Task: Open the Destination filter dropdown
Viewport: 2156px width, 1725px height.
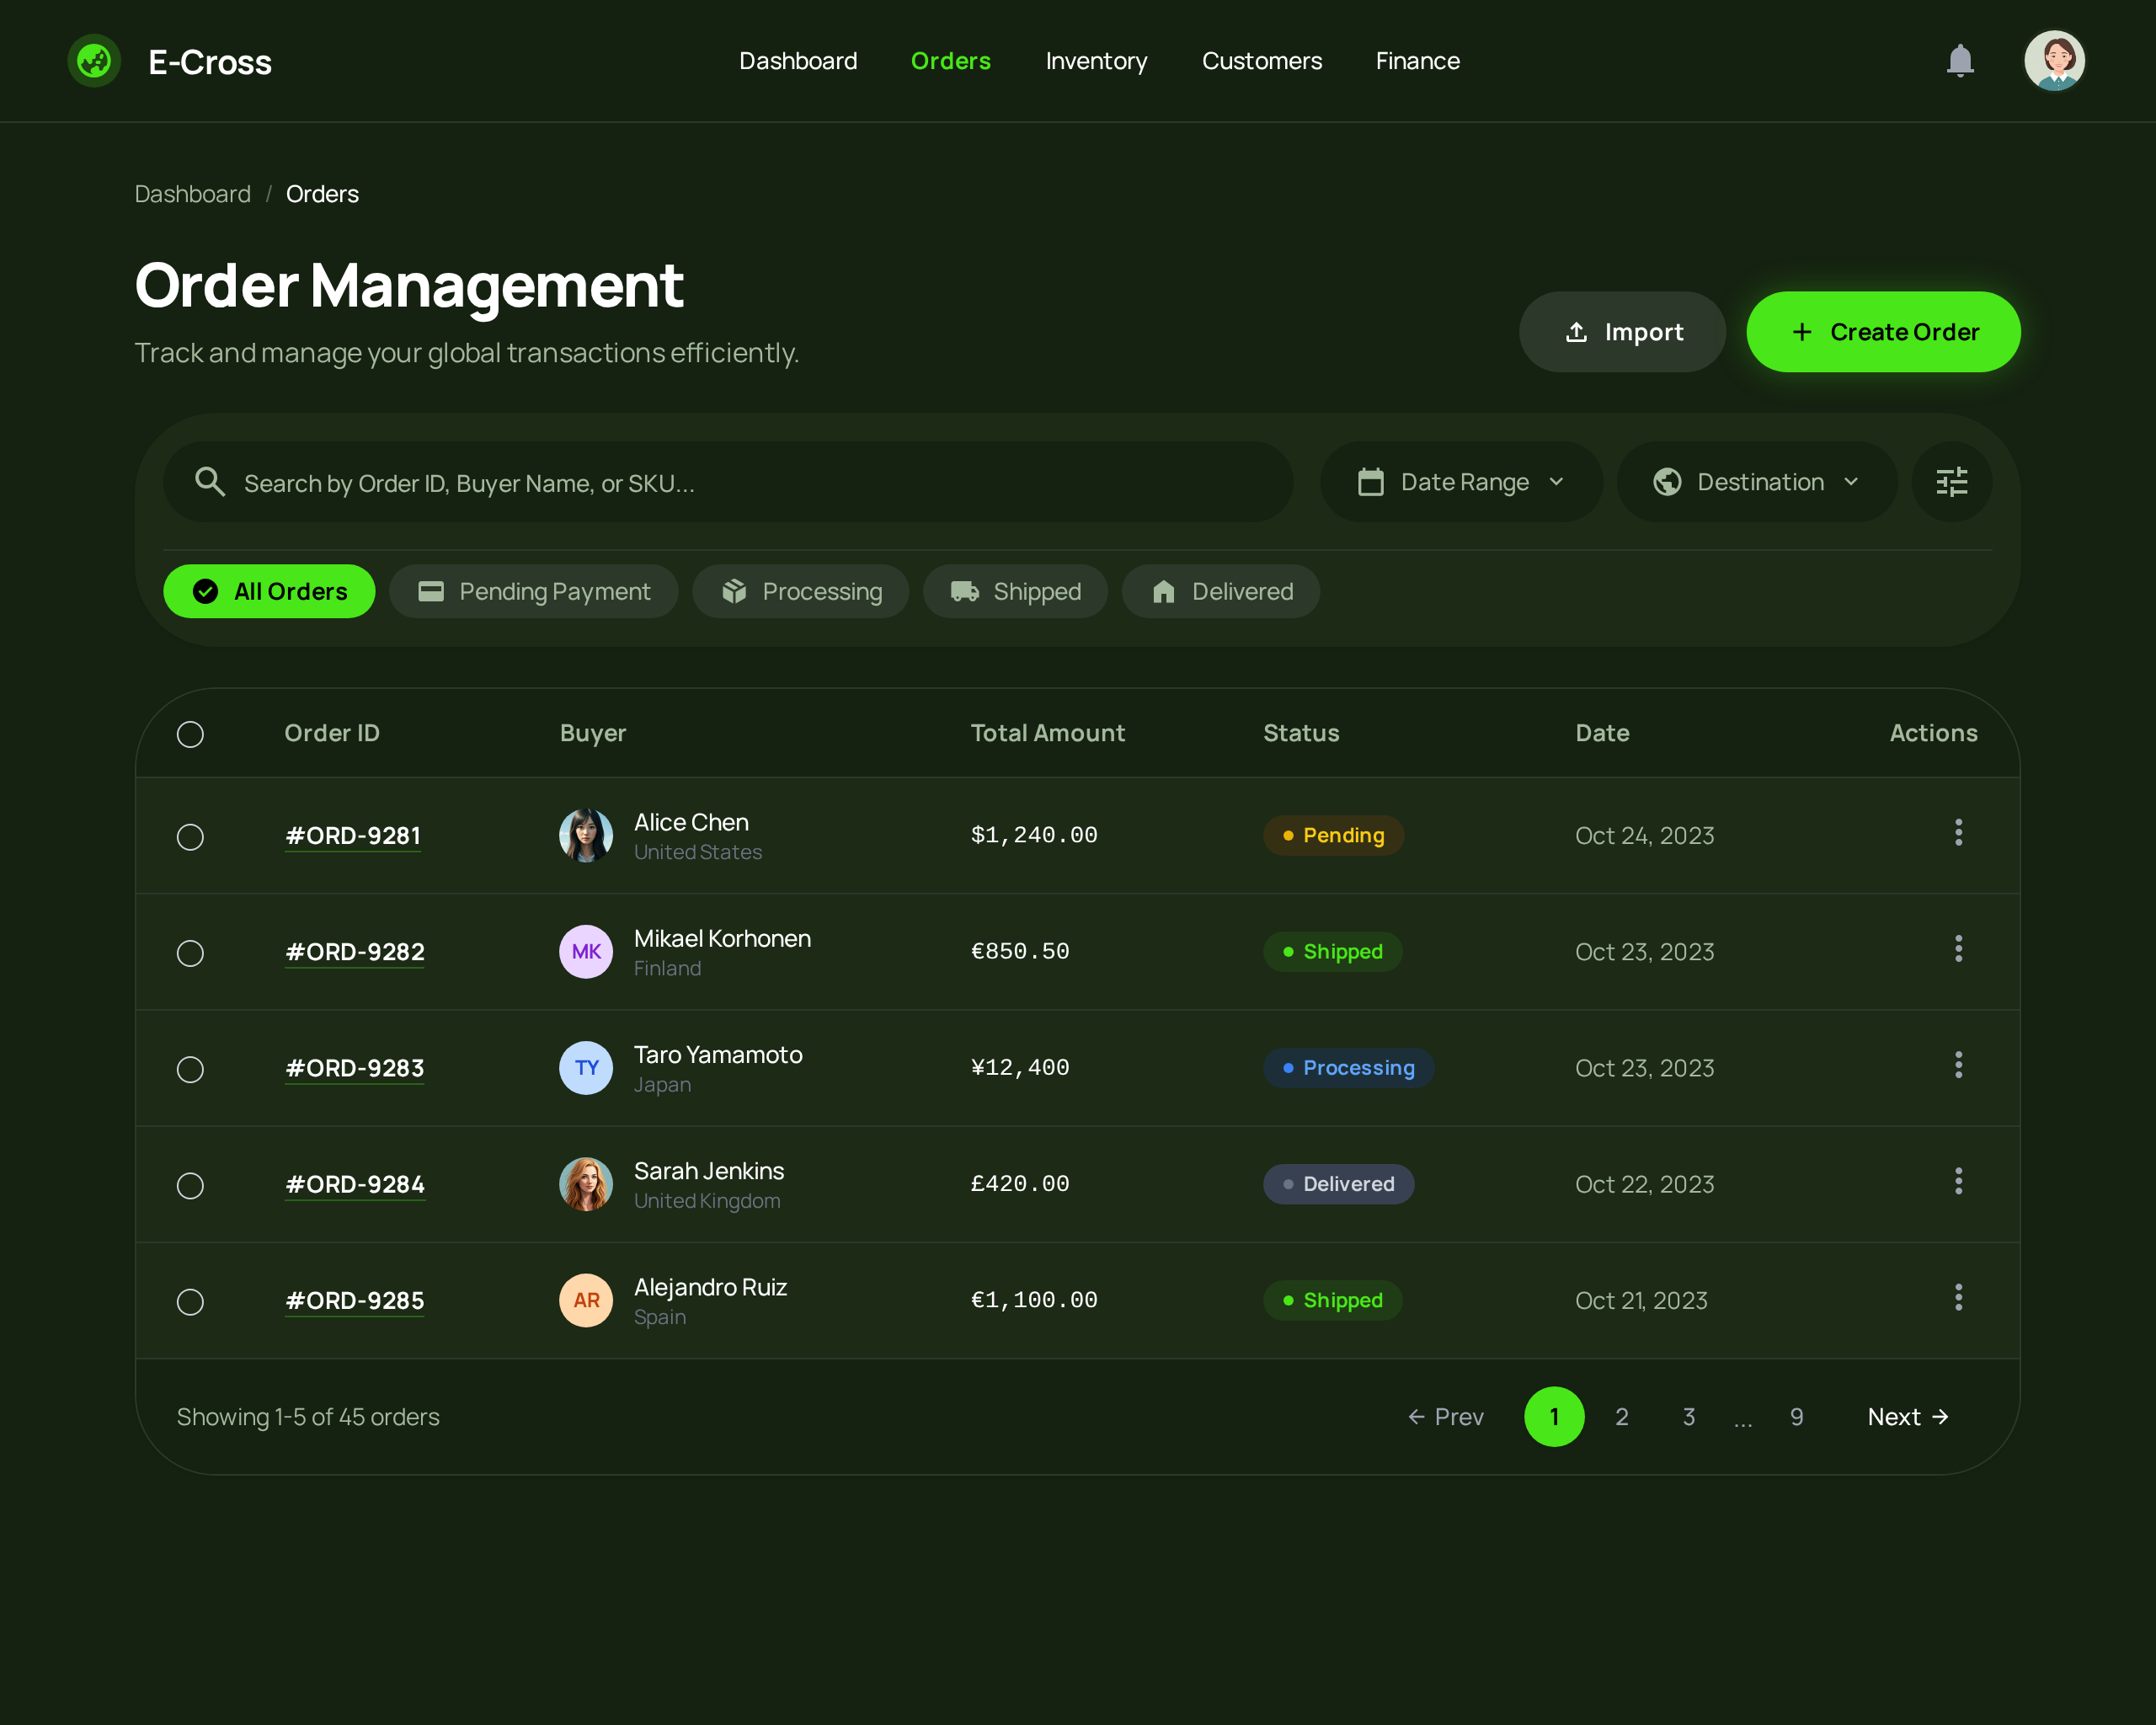Action: (1756, 482)
